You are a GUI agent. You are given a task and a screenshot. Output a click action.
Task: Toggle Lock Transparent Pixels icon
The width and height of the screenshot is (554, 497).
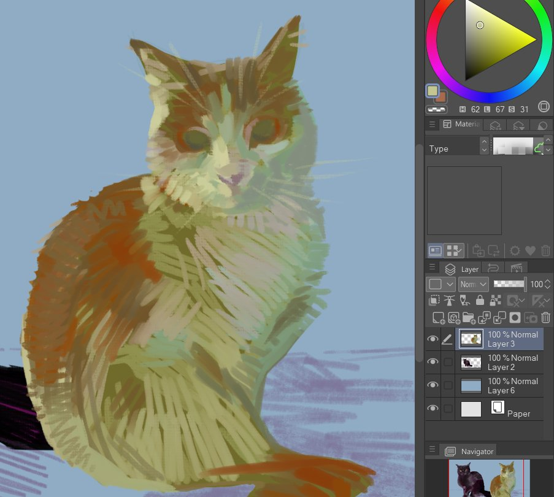coord(495,300)
